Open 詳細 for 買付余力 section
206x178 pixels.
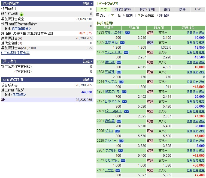coord(88,61)
